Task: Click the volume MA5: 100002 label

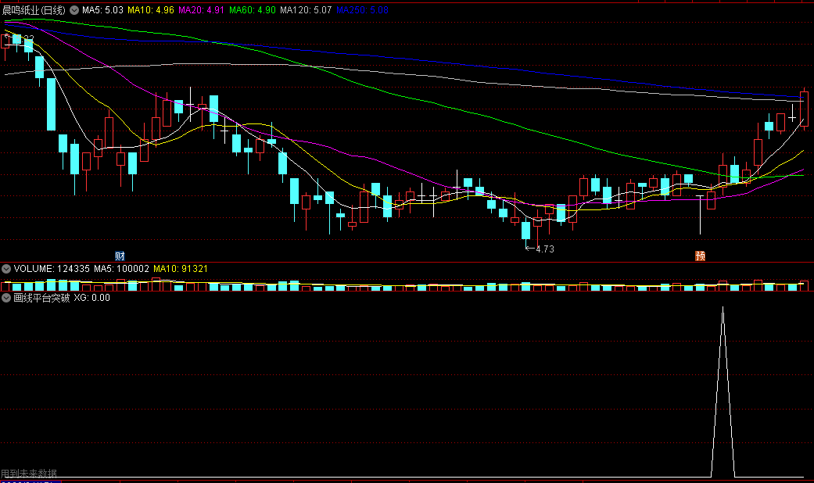Action: click(121, 269)
